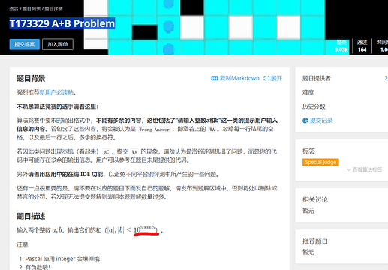
Task: Expand 查看算法标签 algorithm tags
Action: [x=364, y=169]
